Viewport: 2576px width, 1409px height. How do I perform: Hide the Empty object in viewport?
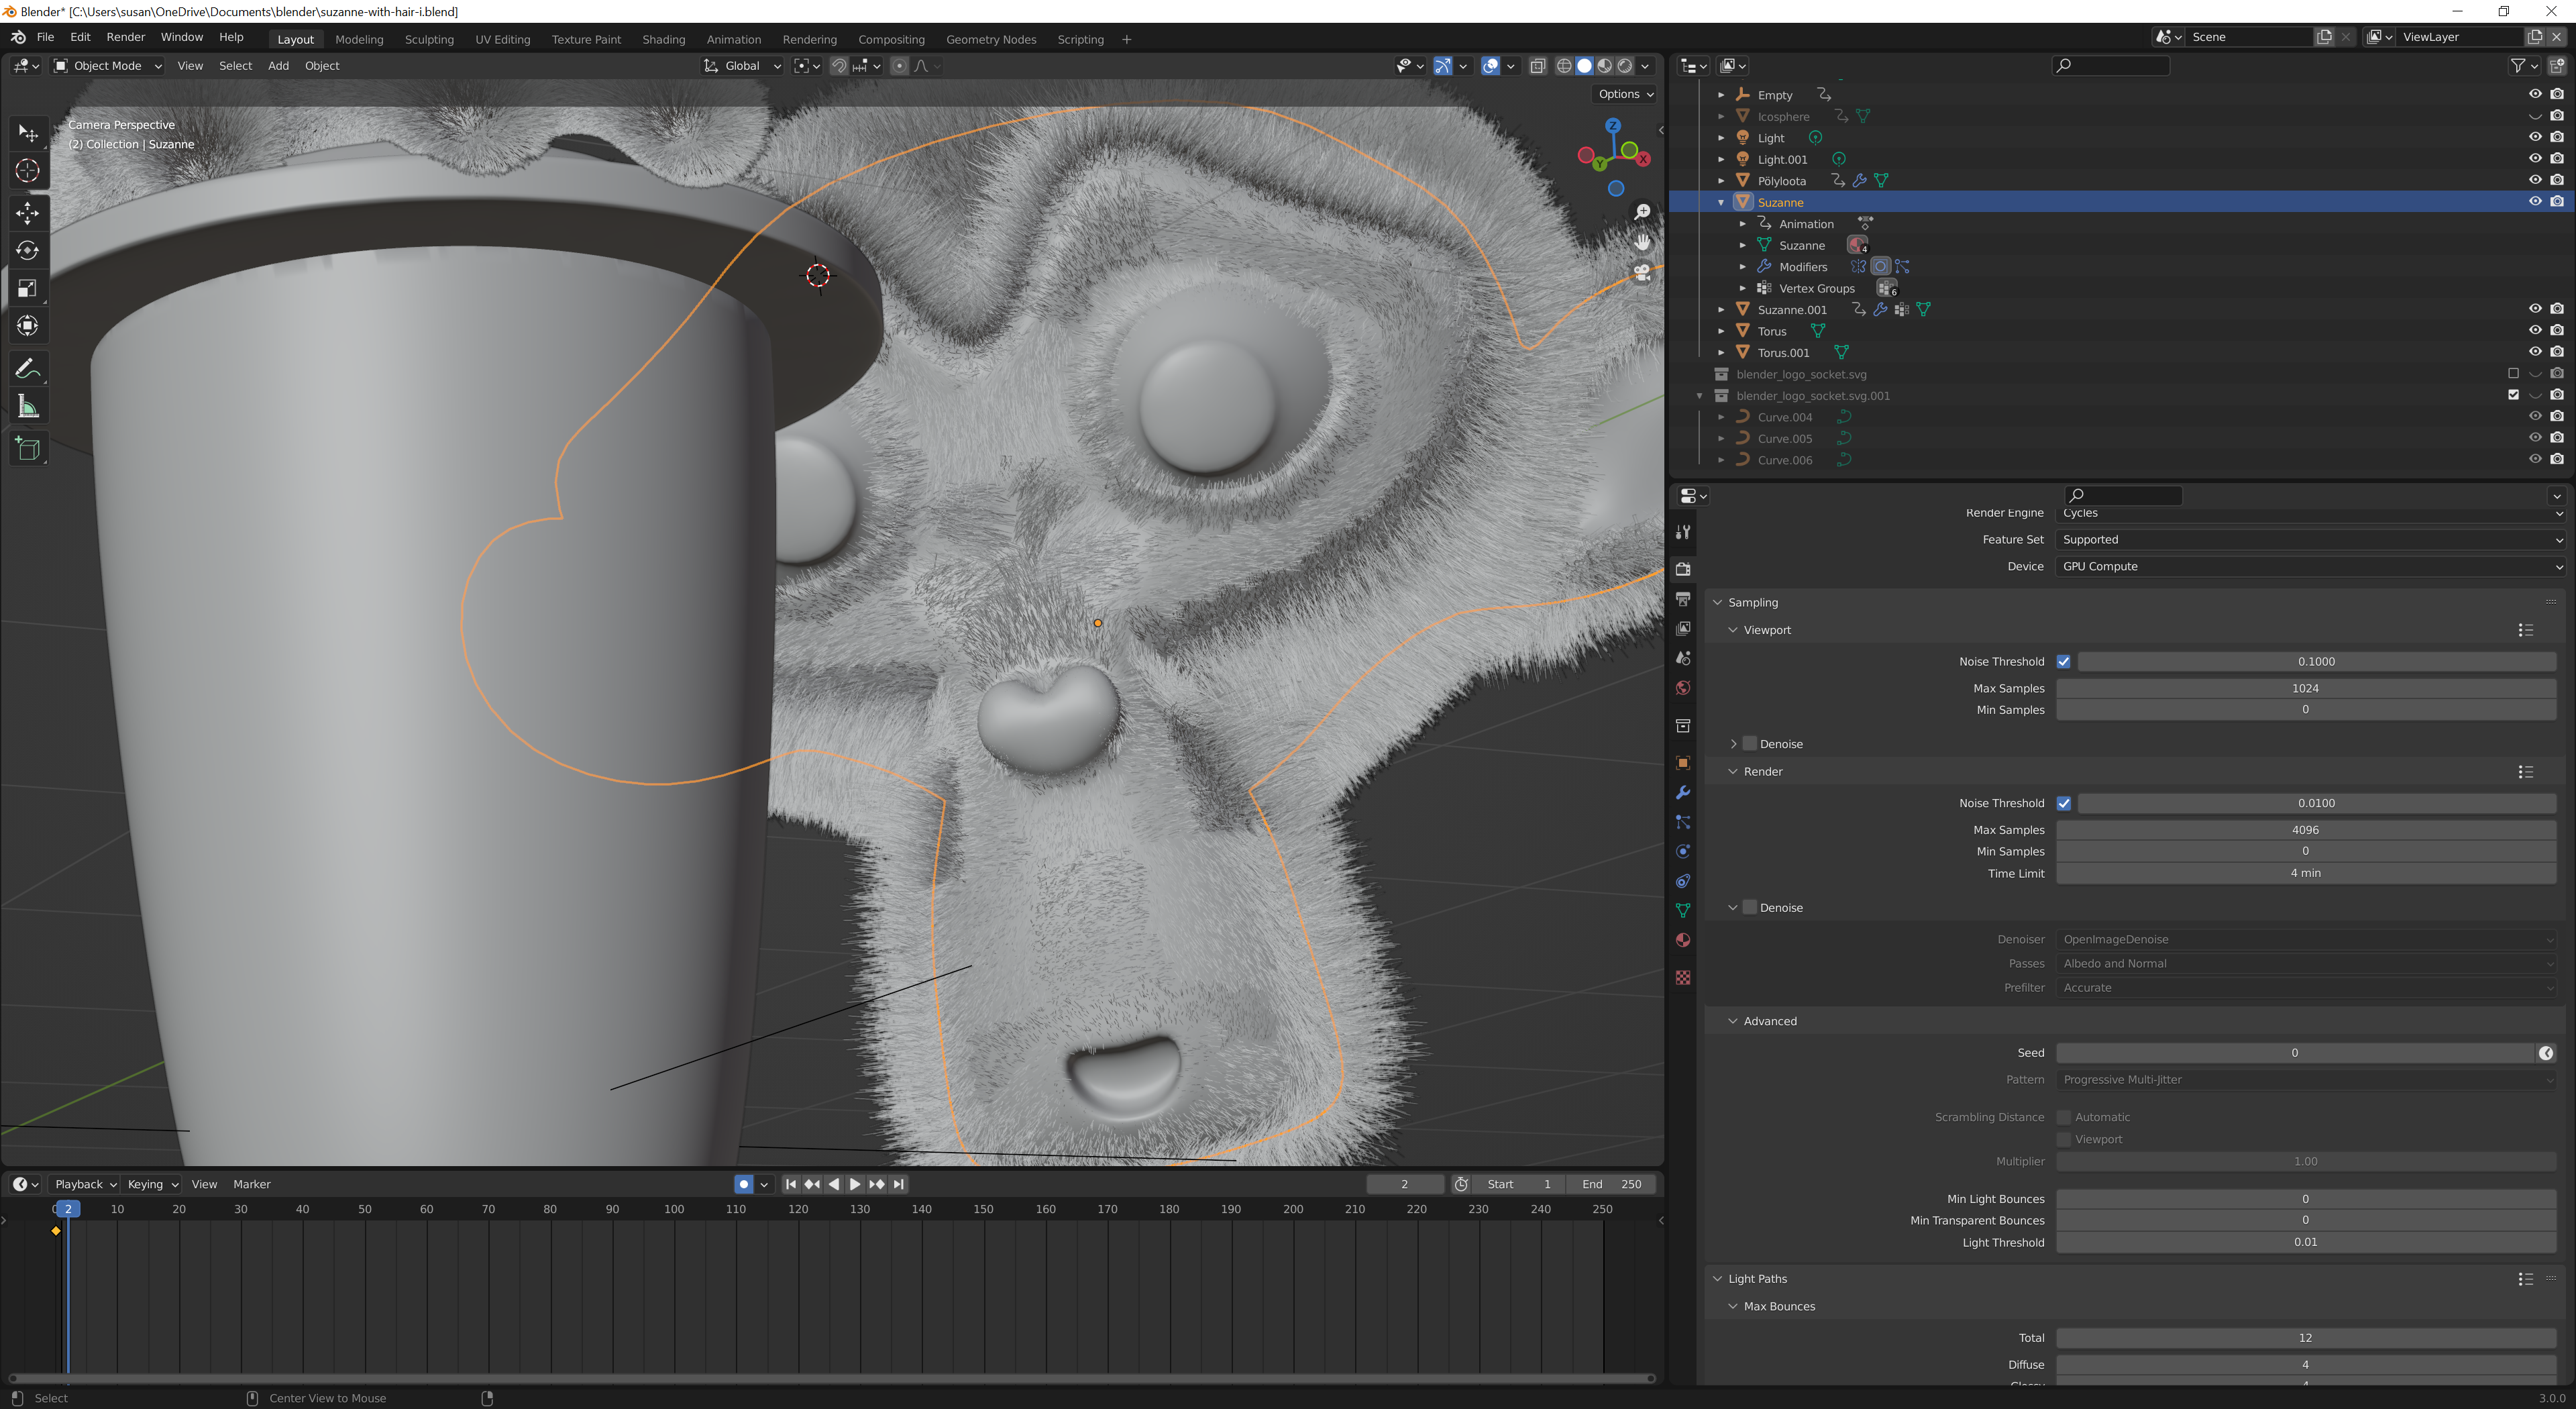(2535, 94)
